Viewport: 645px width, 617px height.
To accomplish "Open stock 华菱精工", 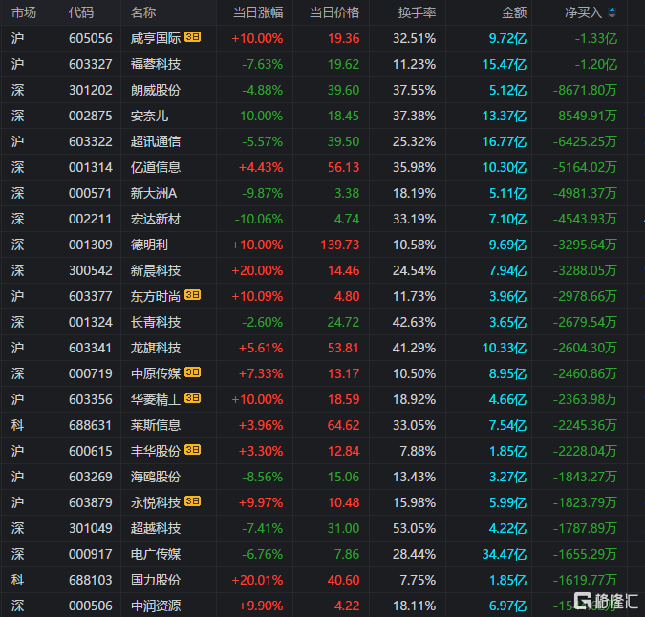I will [156, 399].
